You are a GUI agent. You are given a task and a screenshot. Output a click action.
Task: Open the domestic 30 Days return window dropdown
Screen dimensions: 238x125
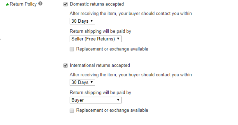82,21
